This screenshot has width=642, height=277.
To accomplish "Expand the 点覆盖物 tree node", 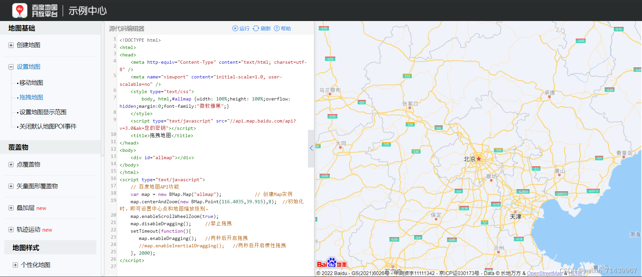I will pos(11,165).
